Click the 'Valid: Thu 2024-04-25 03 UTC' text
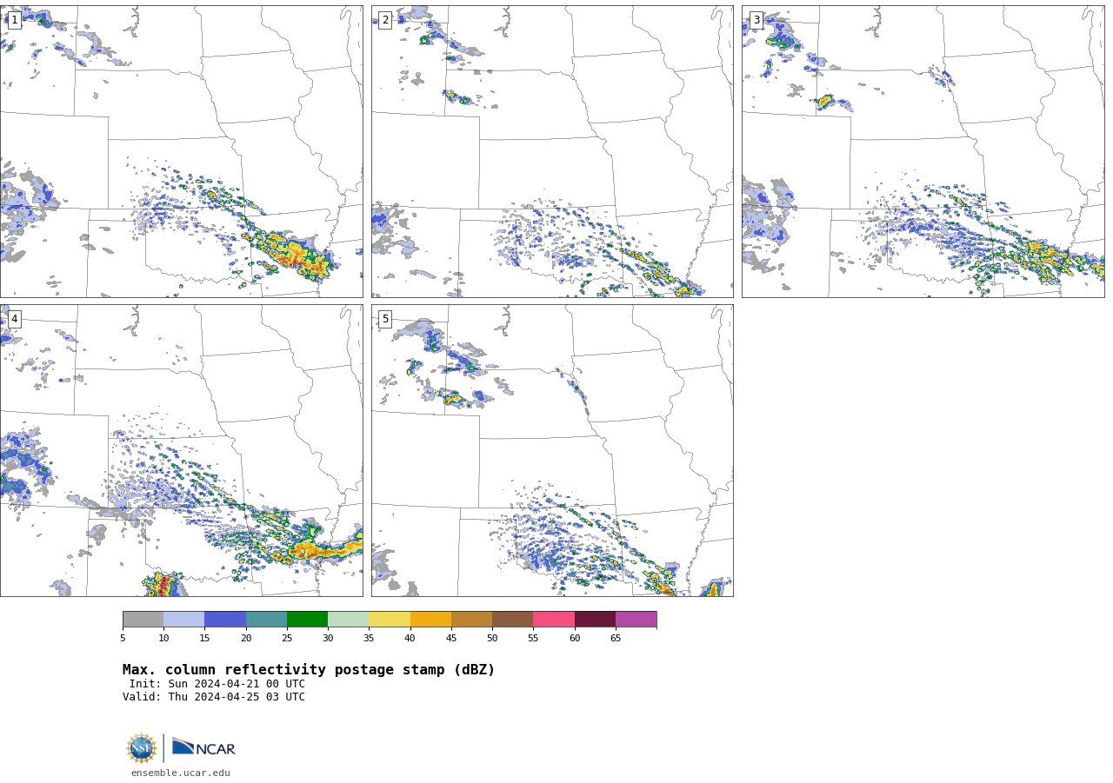 point(214,697)
